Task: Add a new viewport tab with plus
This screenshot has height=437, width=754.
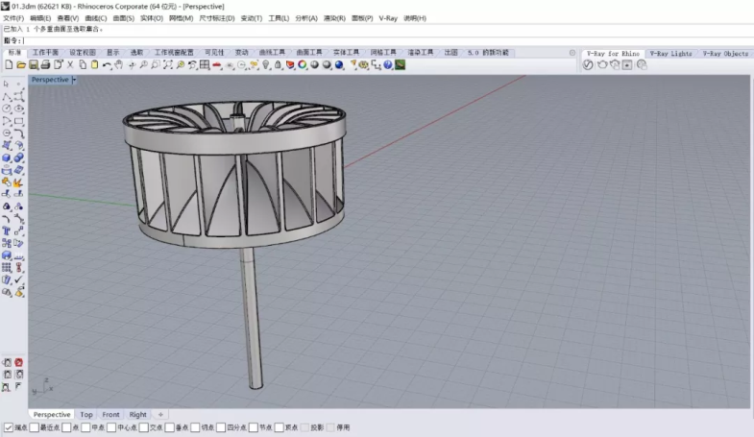Action: pyautogui.click(x=160, y=415)
